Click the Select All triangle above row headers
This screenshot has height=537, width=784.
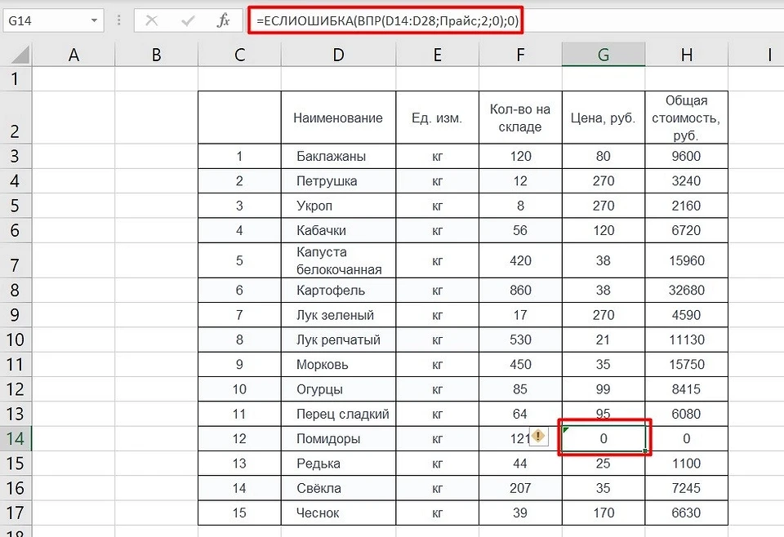click(x=17, y=53)
